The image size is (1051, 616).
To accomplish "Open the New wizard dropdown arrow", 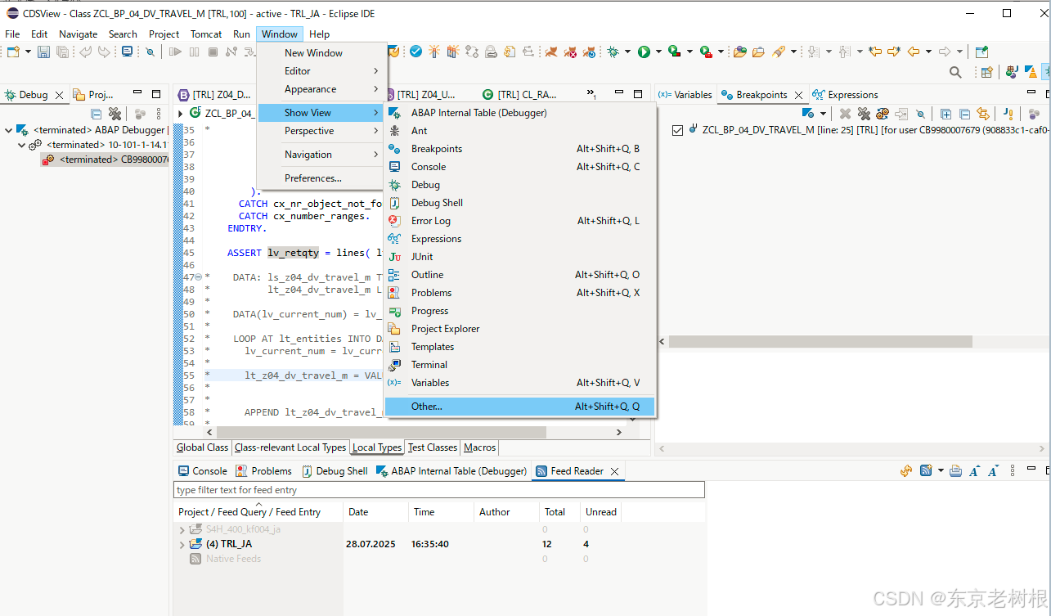I will [x=27, y=52].
